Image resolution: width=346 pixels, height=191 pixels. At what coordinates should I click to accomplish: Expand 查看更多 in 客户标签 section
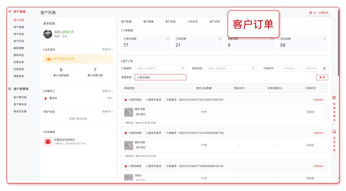(x=107, y=112)
